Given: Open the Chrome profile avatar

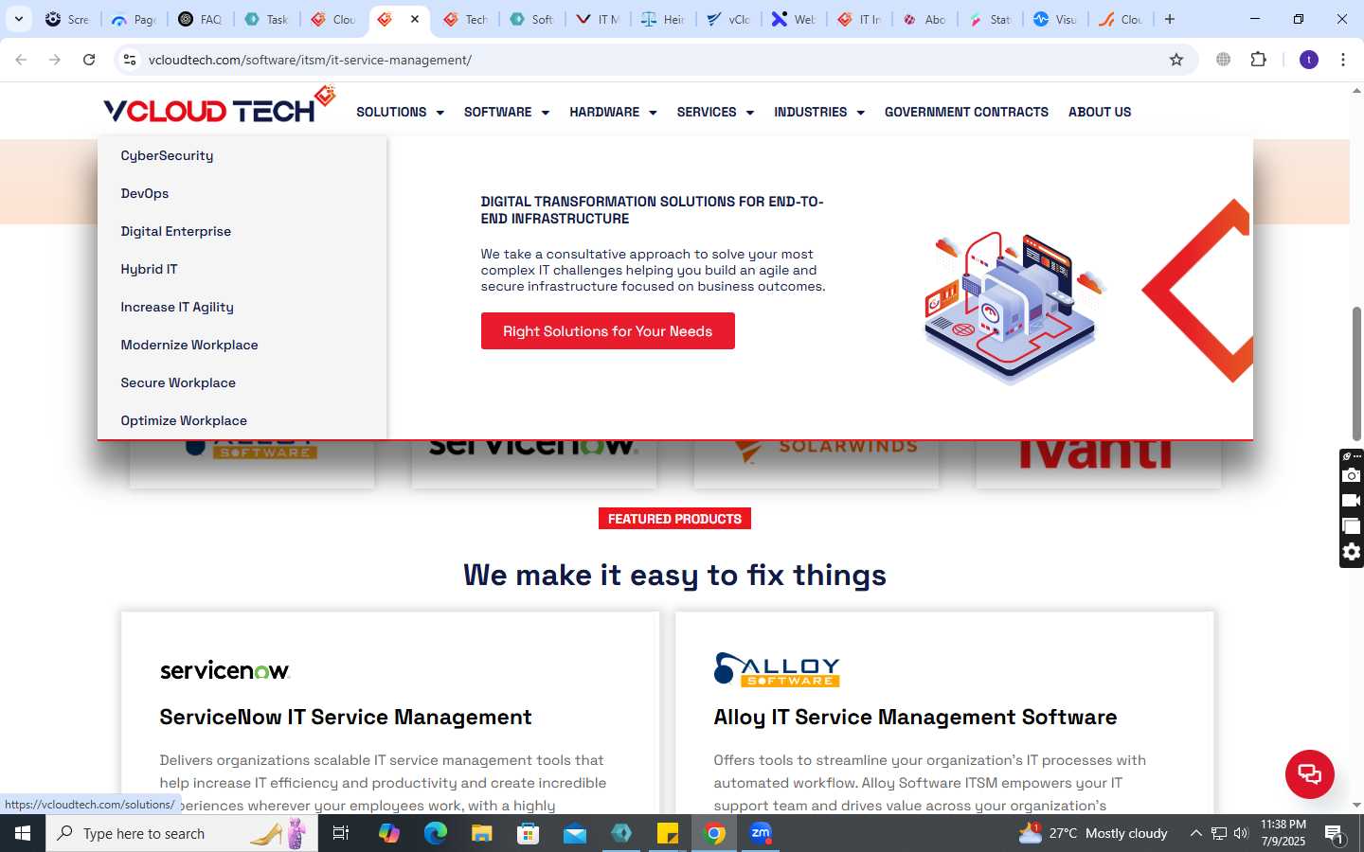Looking at the screenshot, I should coord(1309,60).
